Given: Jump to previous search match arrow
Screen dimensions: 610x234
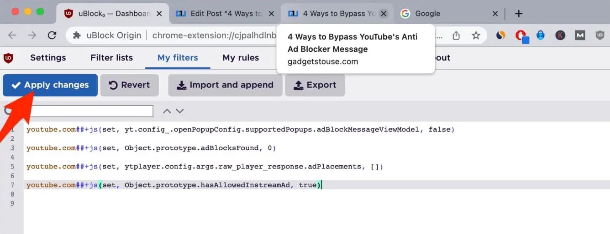Looking at the screenshot, I should [167, 111].
